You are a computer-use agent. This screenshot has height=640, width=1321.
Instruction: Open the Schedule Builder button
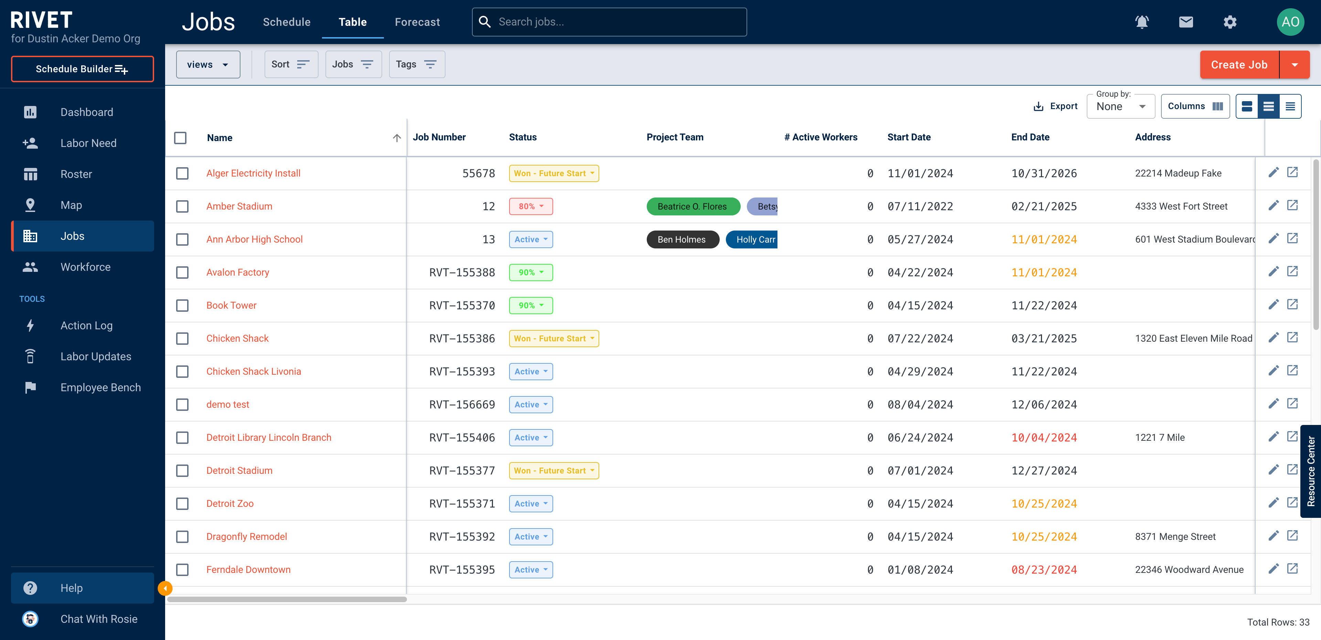point(83,69)
